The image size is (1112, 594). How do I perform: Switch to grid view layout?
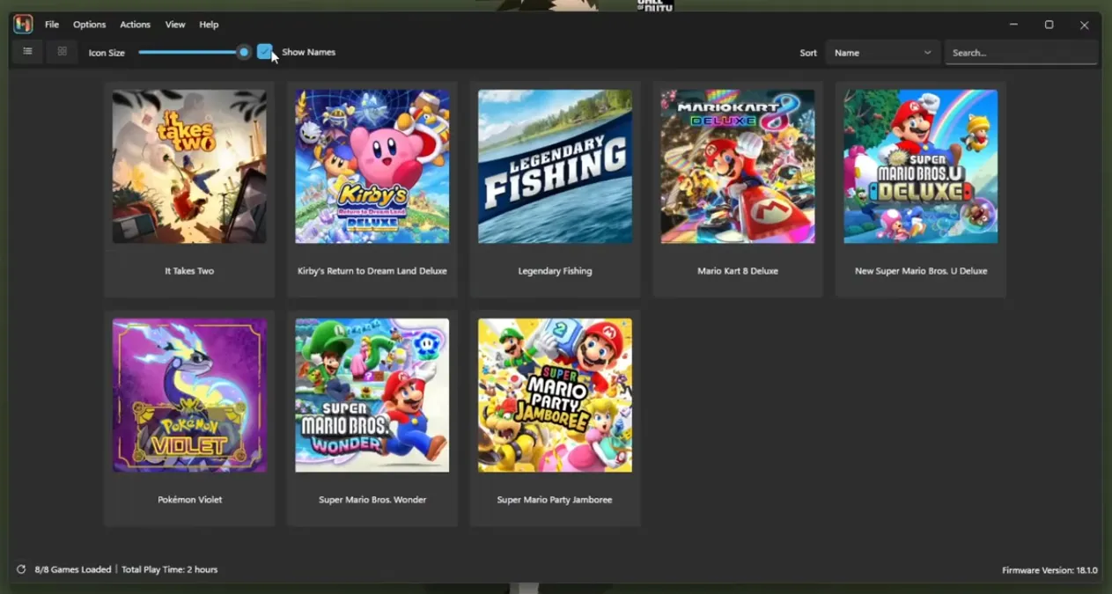pyautogui.click(x=61, y=51)
